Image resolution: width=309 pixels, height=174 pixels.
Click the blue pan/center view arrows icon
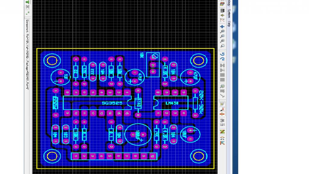pyautogui.click(x=222, y=27)
